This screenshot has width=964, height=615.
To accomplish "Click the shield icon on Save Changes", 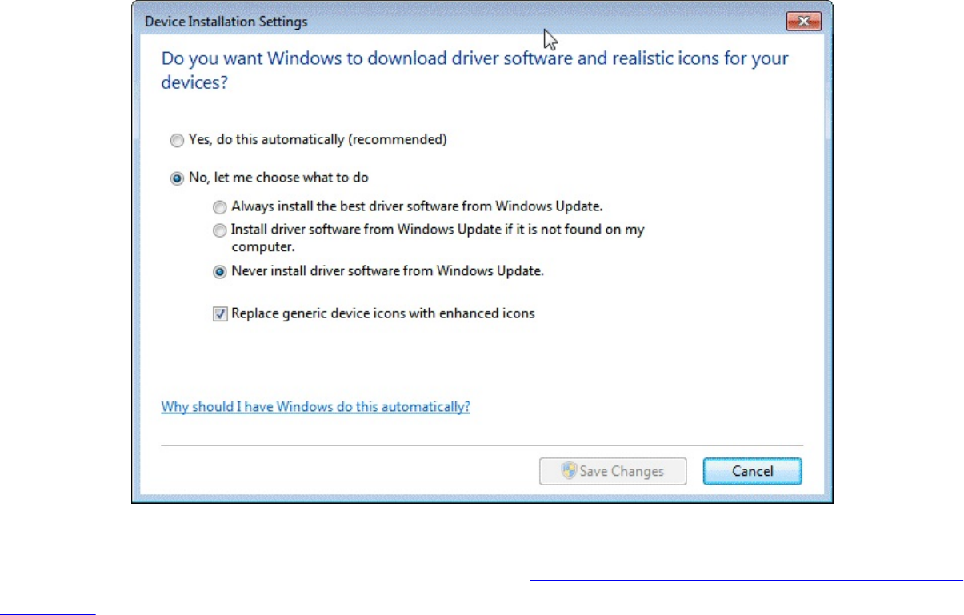I will point(569,471).
